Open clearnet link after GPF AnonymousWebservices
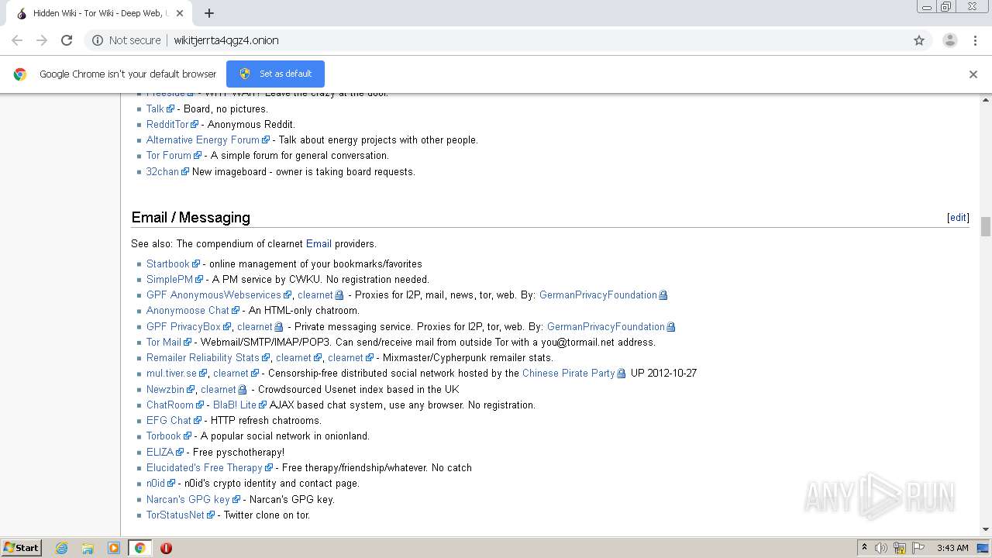The image size is (992, 558). pyautogui.click(x=315, y=294)
